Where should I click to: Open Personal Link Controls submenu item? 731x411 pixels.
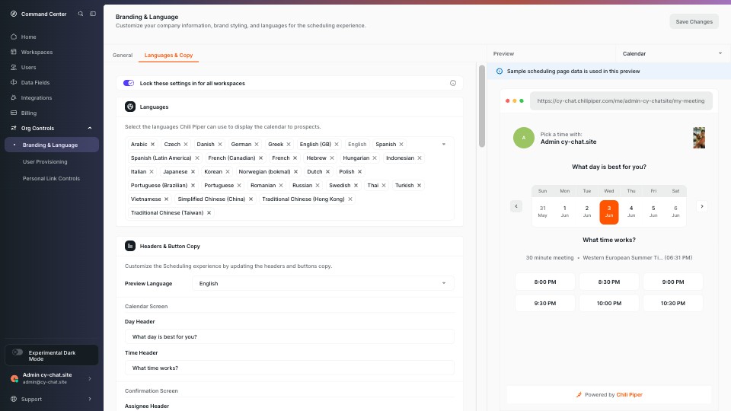tap(51, 178)
